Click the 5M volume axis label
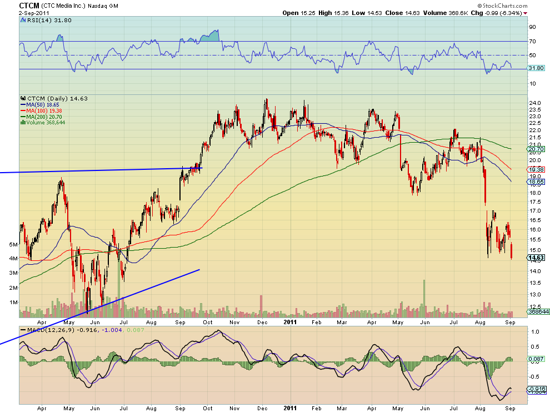Viewport: 550px width, 413px height. tap(13, 244)
